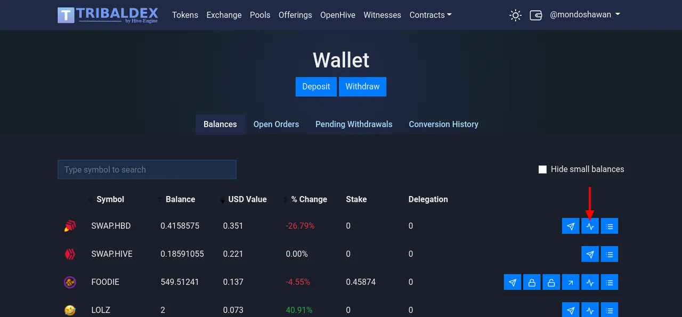
Task: Stake FOODIE using the closed lock icon
Action: (532, 282)
